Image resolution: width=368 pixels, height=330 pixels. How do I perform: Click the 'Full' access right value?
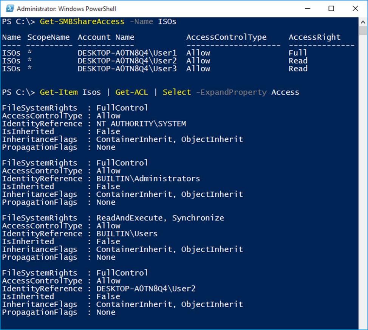point(298,53)
